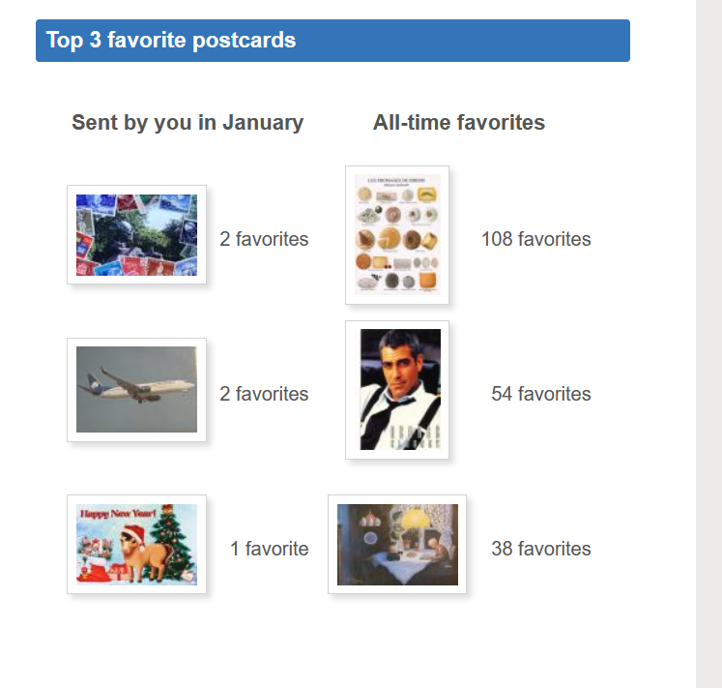
Task: Click "2 favorites" beside the stamps postcard
Action: [264, 239]
